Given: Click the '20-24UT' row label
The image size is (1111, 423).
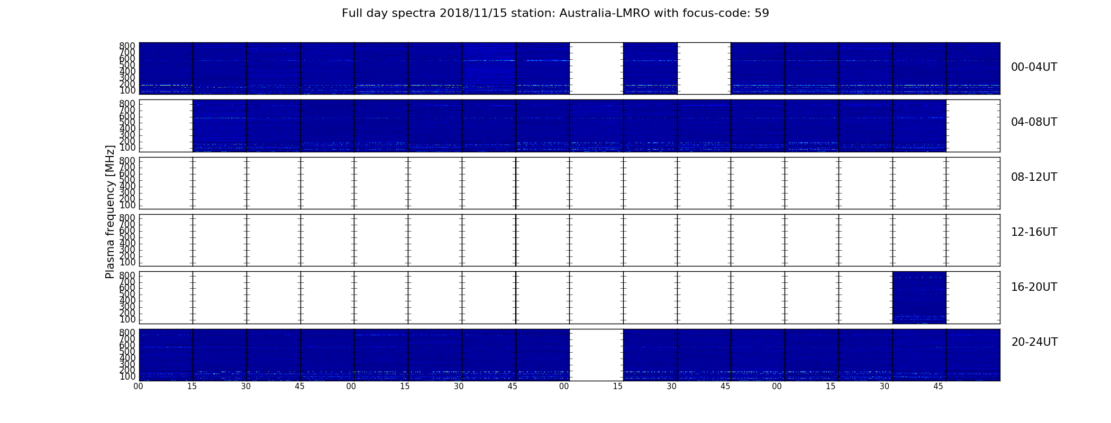Looking at the screenshot, I should (1034, 342).
